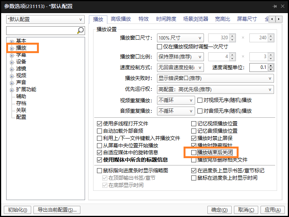Screen dimensions: 289x217
Task: Pin the options window with pushpin icon
Action: [x=275, y=6]
